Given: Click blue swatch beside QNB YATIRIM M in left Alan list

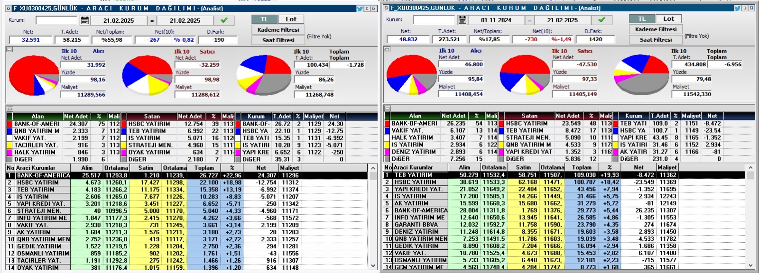Looking at the screenshot, I should [x=9, y=131].
